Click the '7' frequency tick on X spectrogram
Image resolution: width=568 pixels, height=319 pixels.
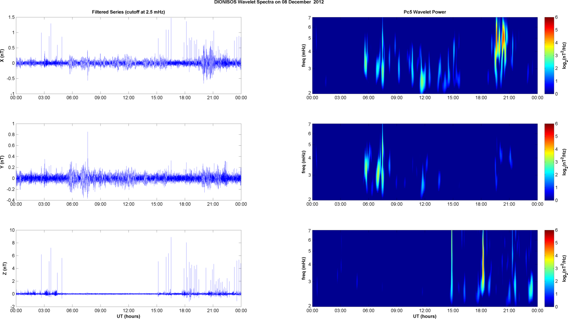310,18
